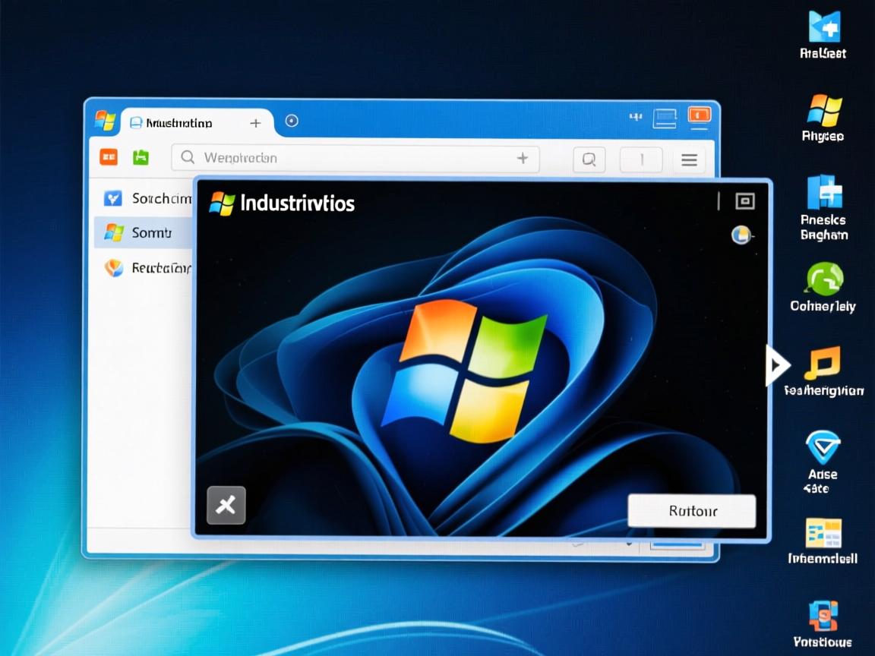Click the crossed tools icon in dark window
Screen dimensions: 875x656
click(226, 505)
